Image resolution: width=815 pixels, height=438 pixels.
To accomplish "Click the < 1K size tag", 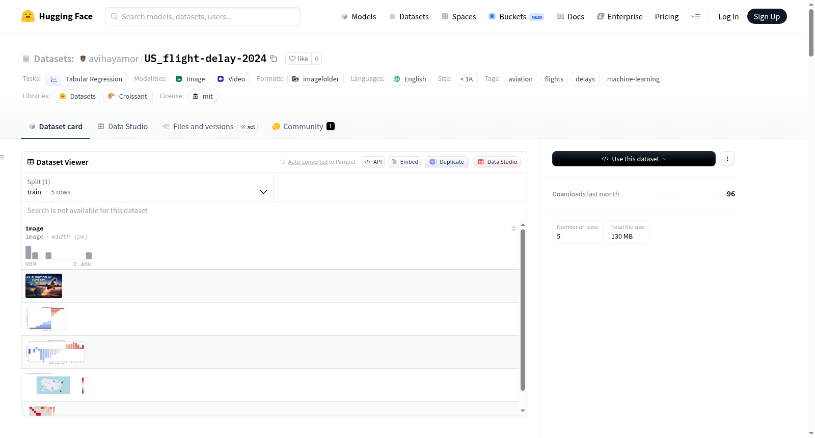I will click(x=467, y=79).
